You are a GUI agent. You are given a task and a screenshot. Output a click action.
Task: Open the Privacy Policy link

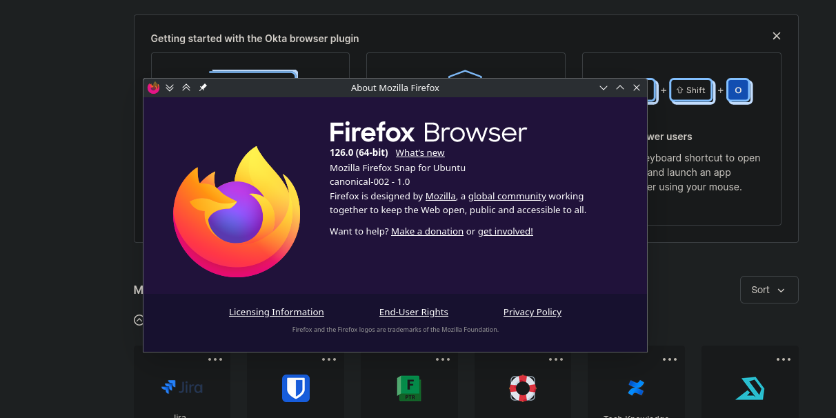pyautogui.click(x=532, y=312)
